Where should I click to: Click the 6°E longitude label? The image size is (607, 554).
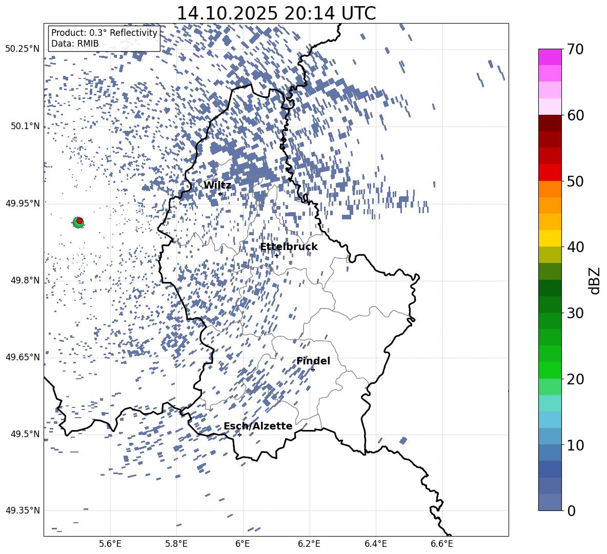(242, 544)
